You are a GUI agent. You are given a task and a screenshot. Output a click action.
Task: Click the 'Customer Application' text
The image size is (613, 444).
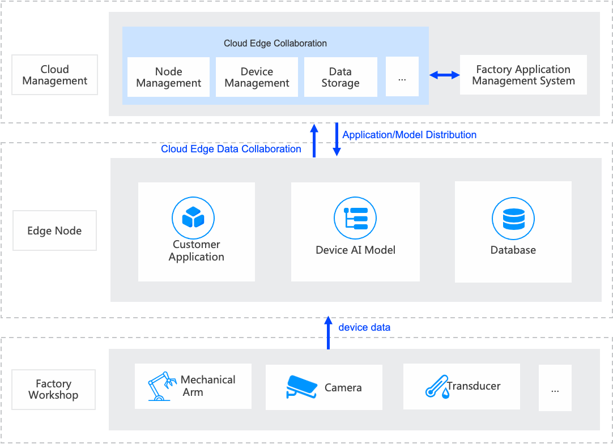click(x=196, y=250)
